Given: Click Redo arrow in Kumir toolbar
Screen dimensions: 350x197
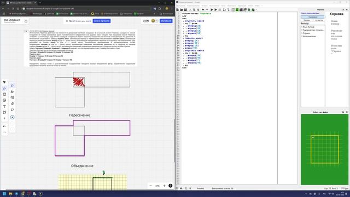Looking at the screenshot, I should [x=207, y=10].
